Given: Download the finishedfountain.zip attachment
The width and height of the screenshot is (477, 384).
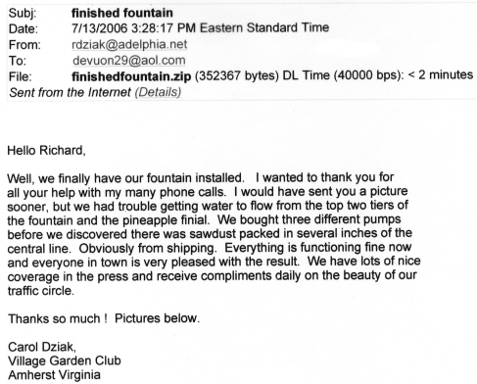Looking at the screenshot, I should coord(131,76).
